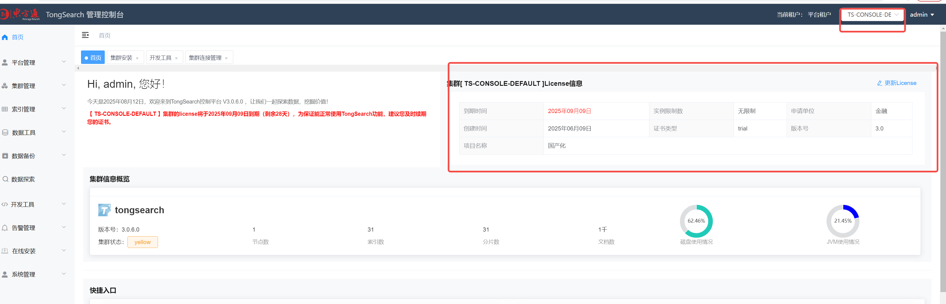The image size is (946, 304).
Task: Open the admin user dropdown
Action: pyautogui.click(x=922, y=15)
